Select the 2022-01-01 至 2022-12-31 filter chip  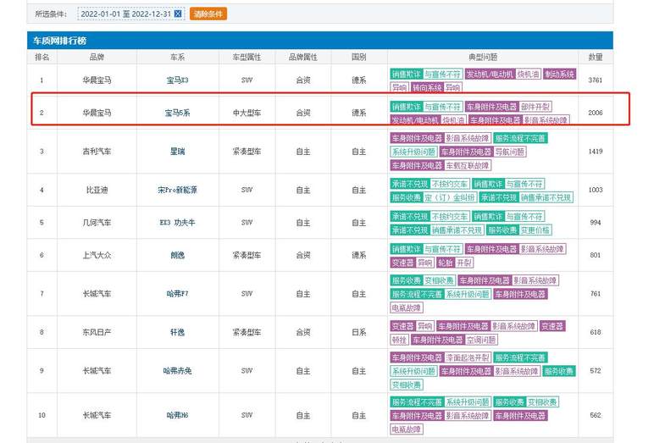click(131, 14)
